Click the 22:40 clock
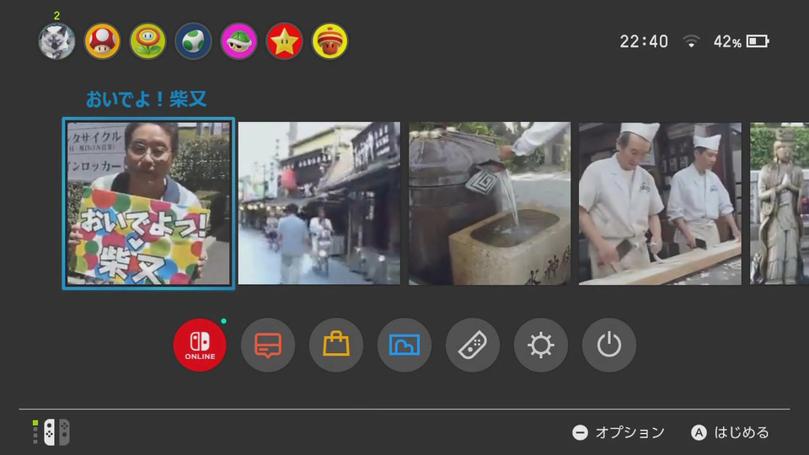The width and height of the screenshot is (809, 455). 643,41
